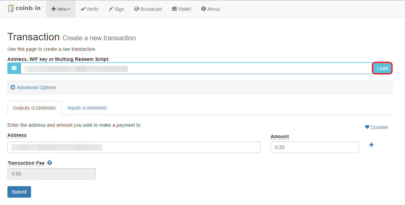Open the About page
This screenshot has height=205, width=405.
click(x=211, y=9)
